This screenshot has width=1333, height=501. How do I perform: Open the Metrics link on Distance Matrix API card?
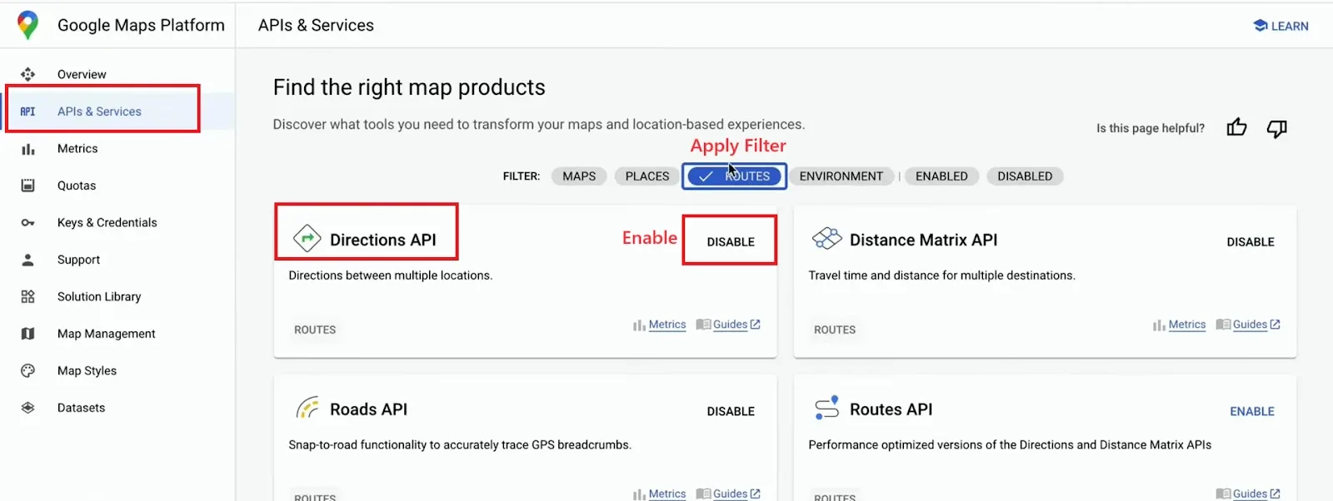point(1187,325)
